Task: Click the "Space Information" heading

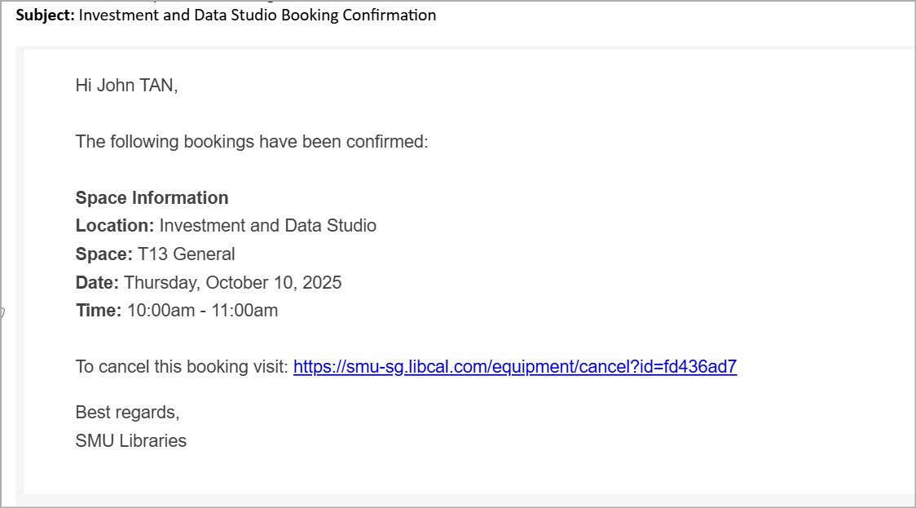Action: click(x=152, y=198)
